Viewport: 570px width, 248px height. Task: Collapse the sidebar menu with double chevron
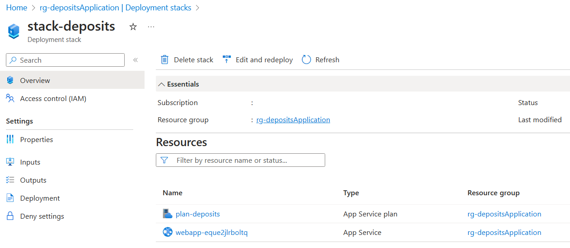pos(135,60)
